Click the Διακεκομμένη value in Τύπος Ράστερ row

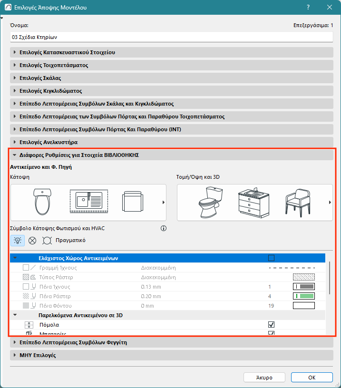pos(158,277)
